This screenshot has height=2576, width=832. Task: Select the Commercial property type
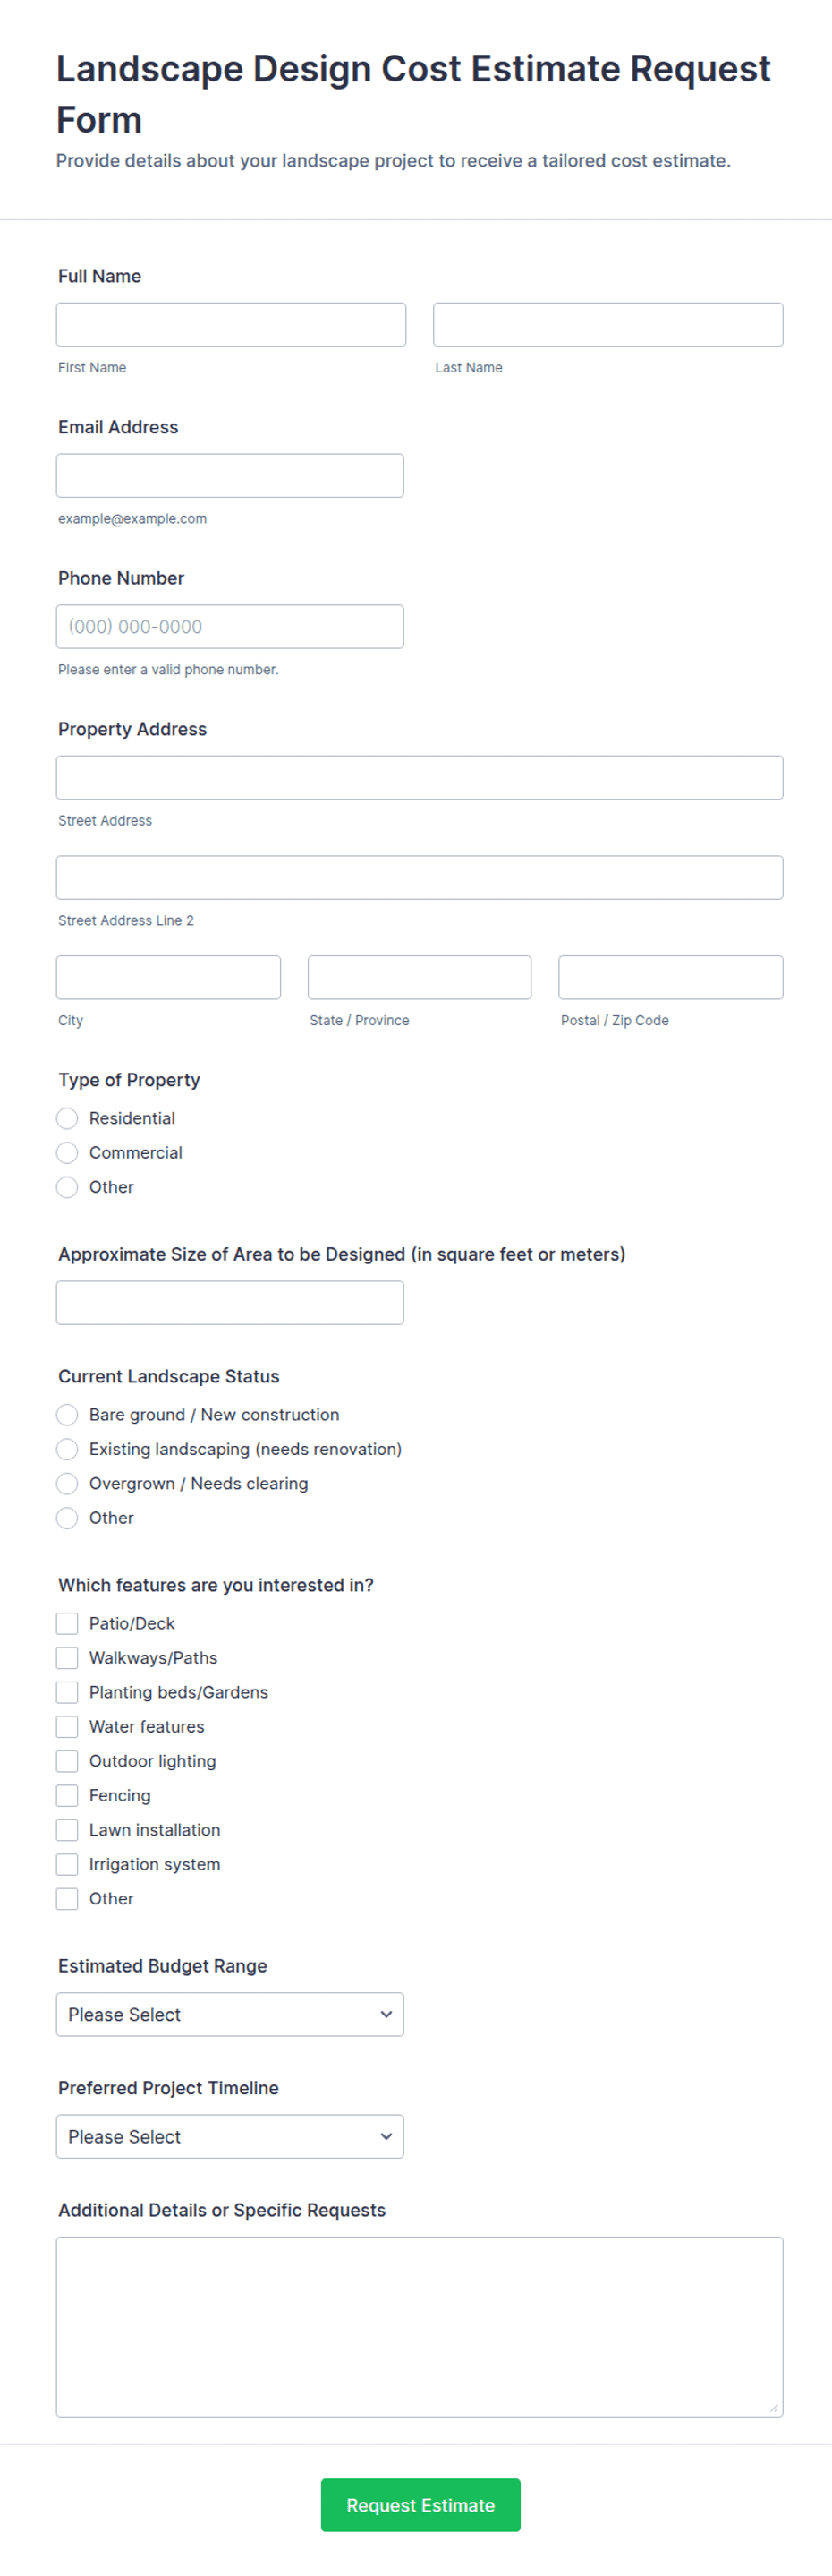click(67, 1152)
